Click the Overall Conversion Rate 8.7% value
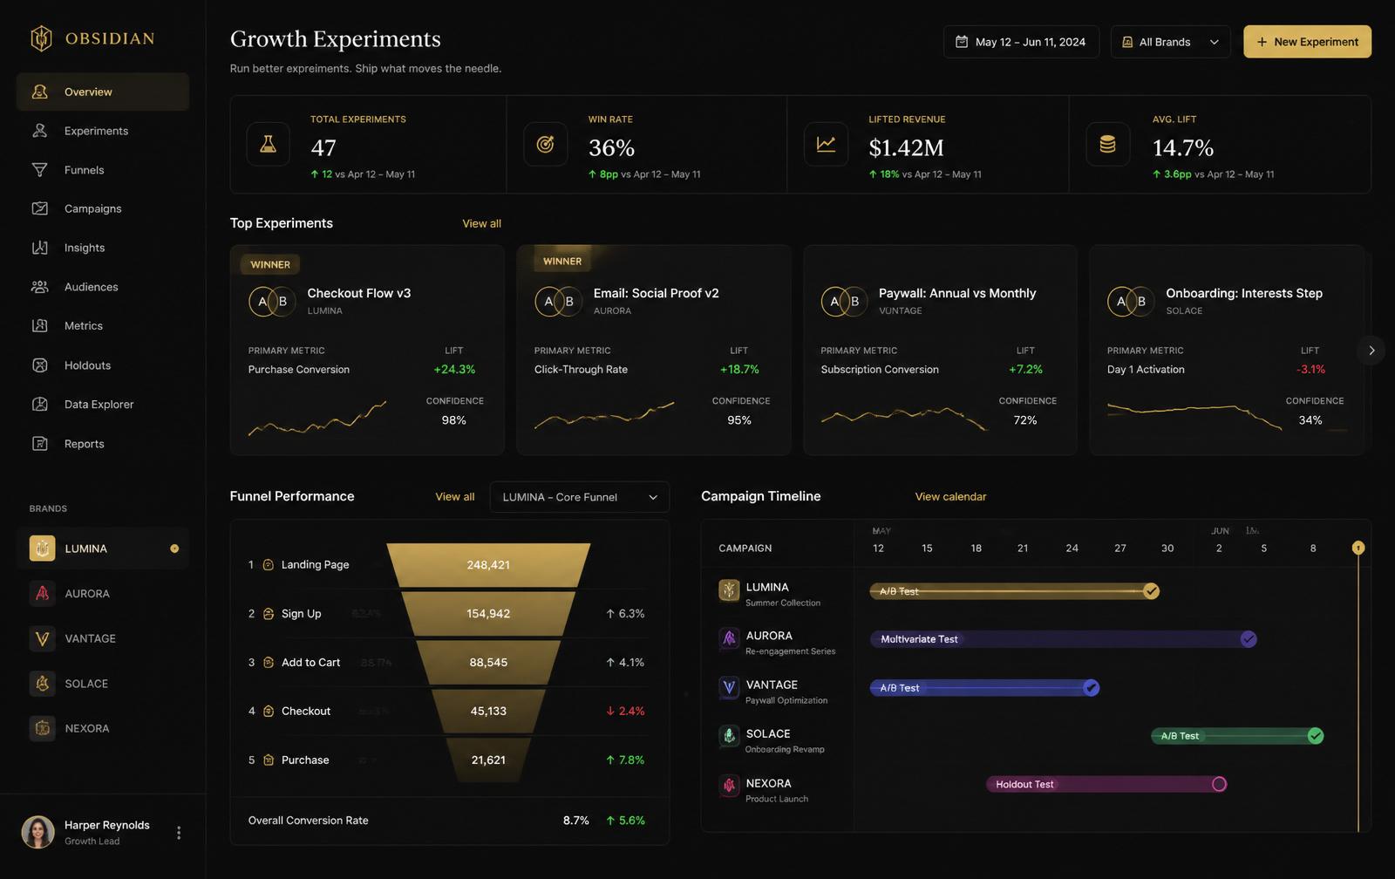1395x879 pixels. [x=575, y=821]
